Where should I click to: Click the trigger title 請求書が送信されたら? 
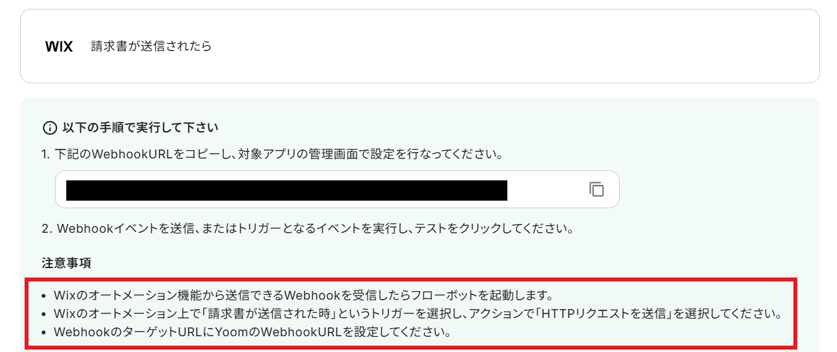151,46
